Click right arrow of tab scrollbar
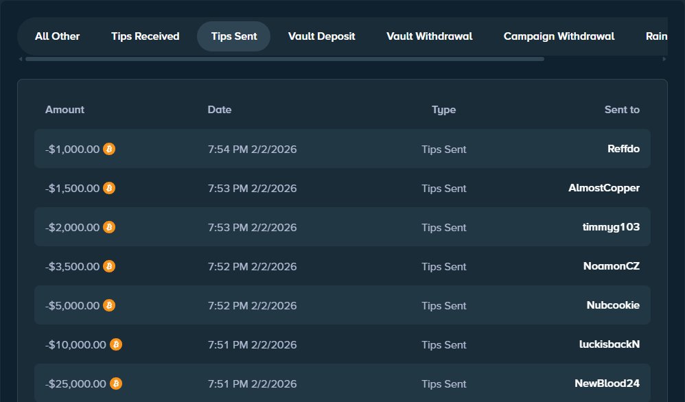Screen dimensions: 685x402 (664, 59)
